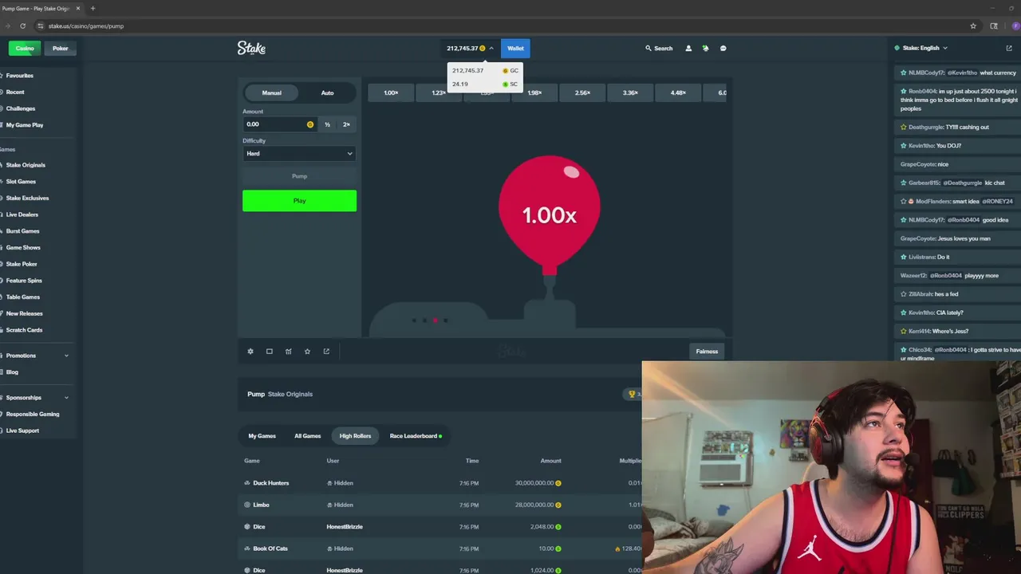This screenshot has width=1021, height=574.
Task: View site information icon in address bar
Action: (40, 26)
